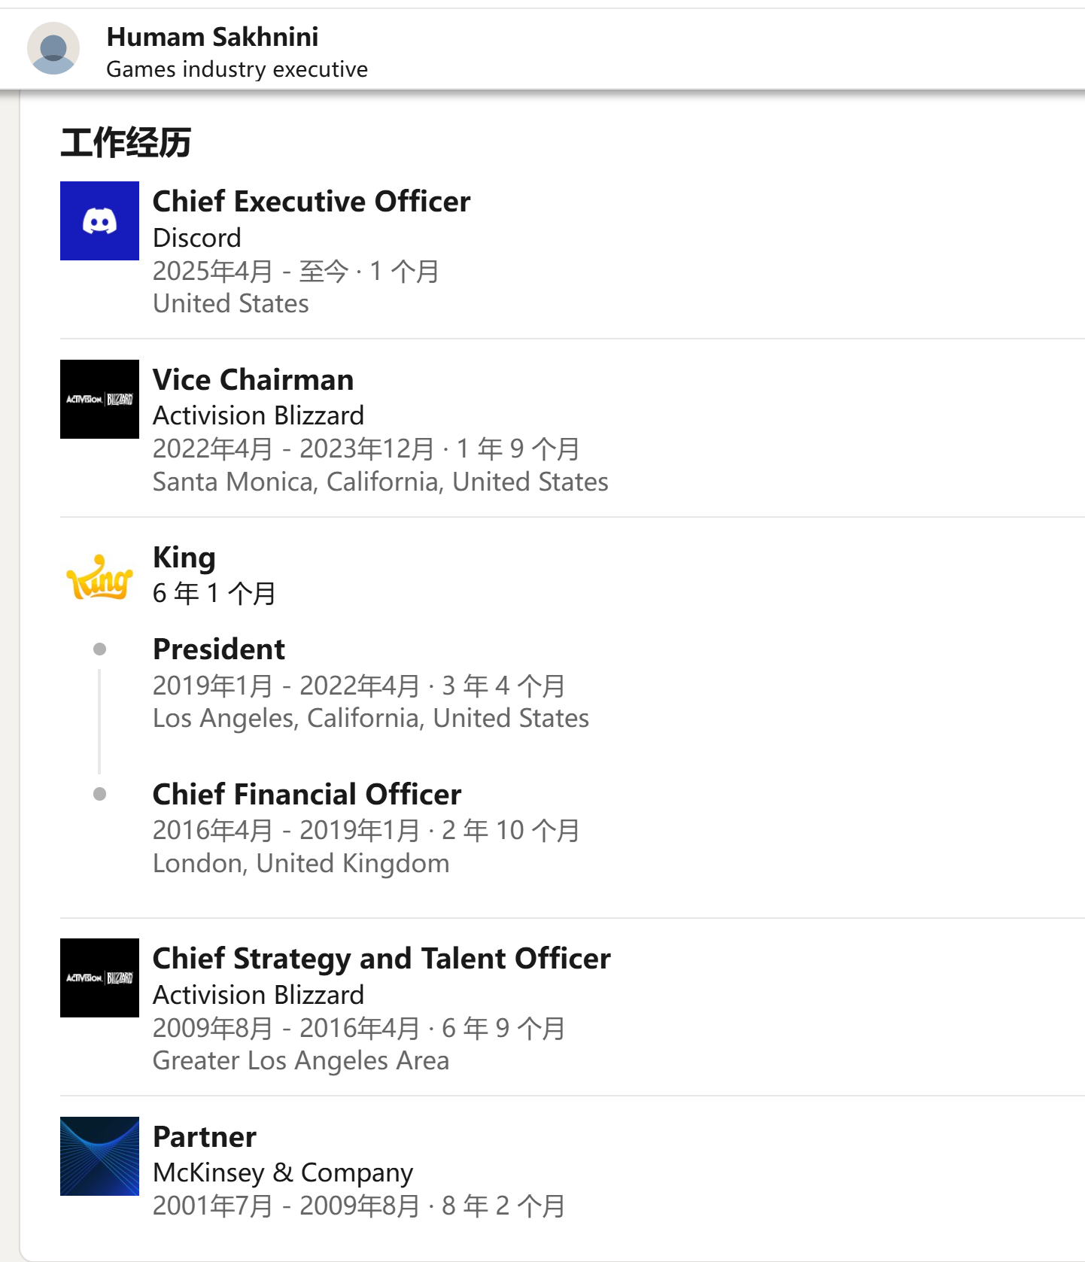Screen dimensions: 1085x1262
Task: Open Activision Blizzard under Chief Strategy Officer
Action: point(258,995)
